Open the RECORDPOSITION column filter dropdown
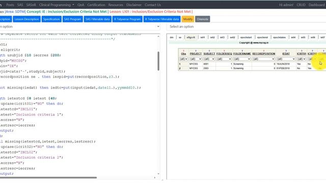 click(x=264, y=59)
